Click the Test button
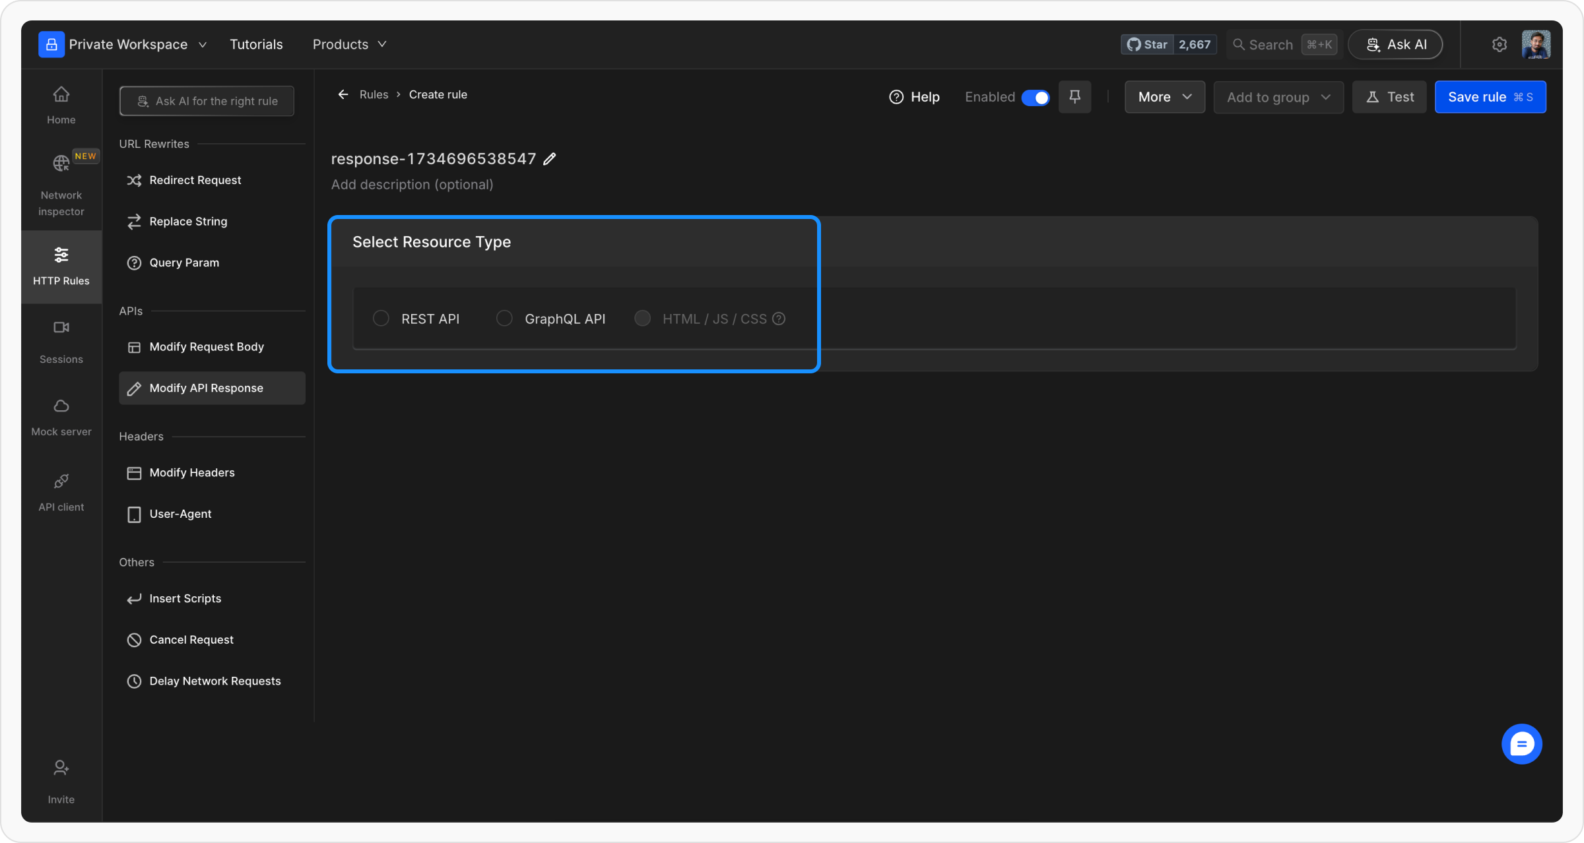 [x=1389, y=97]
